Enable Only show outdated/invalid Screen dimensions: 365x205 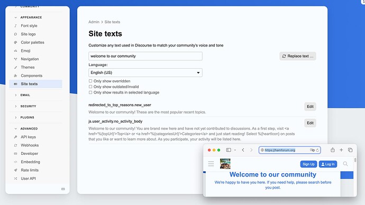90,87
